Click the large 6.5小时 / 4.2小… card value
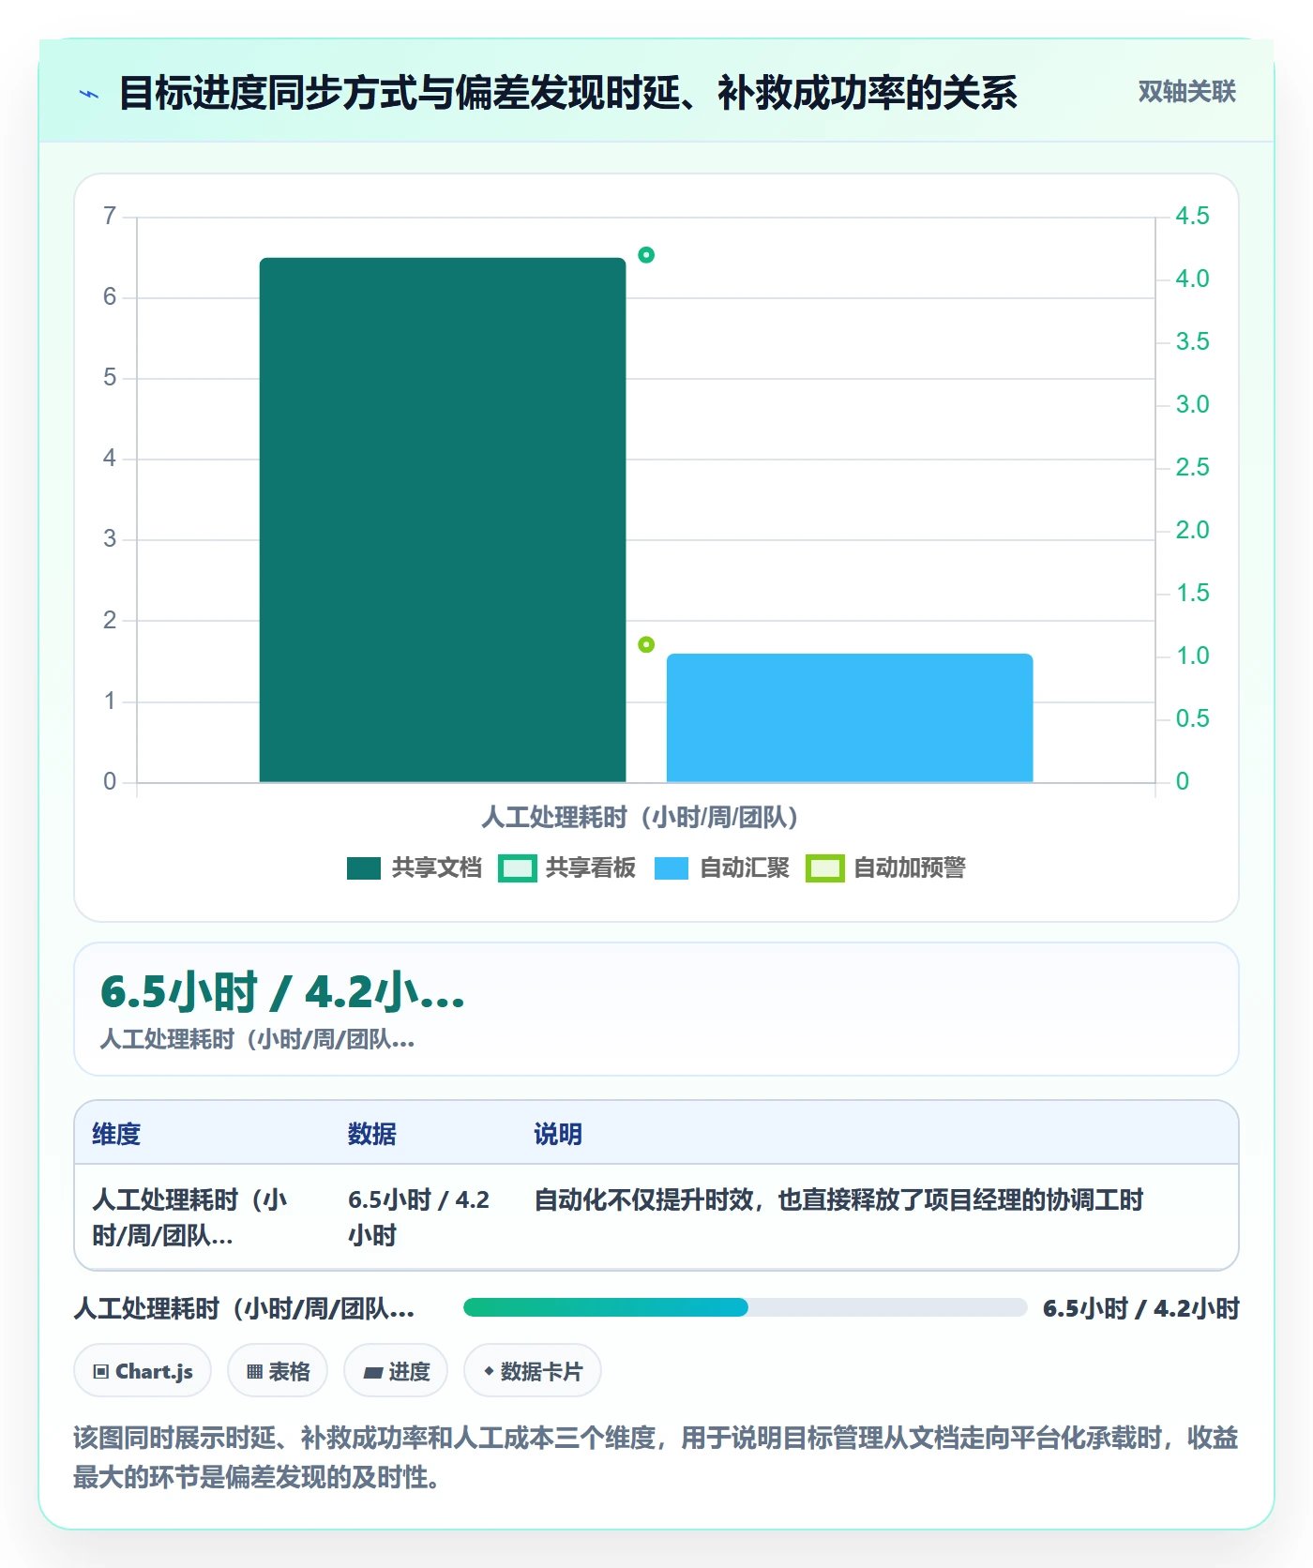 tap(283, 992)
